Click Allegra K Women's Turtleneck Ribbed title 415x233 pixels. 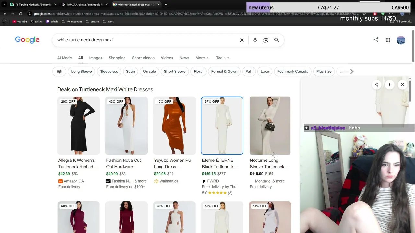[x=78, y=163]
